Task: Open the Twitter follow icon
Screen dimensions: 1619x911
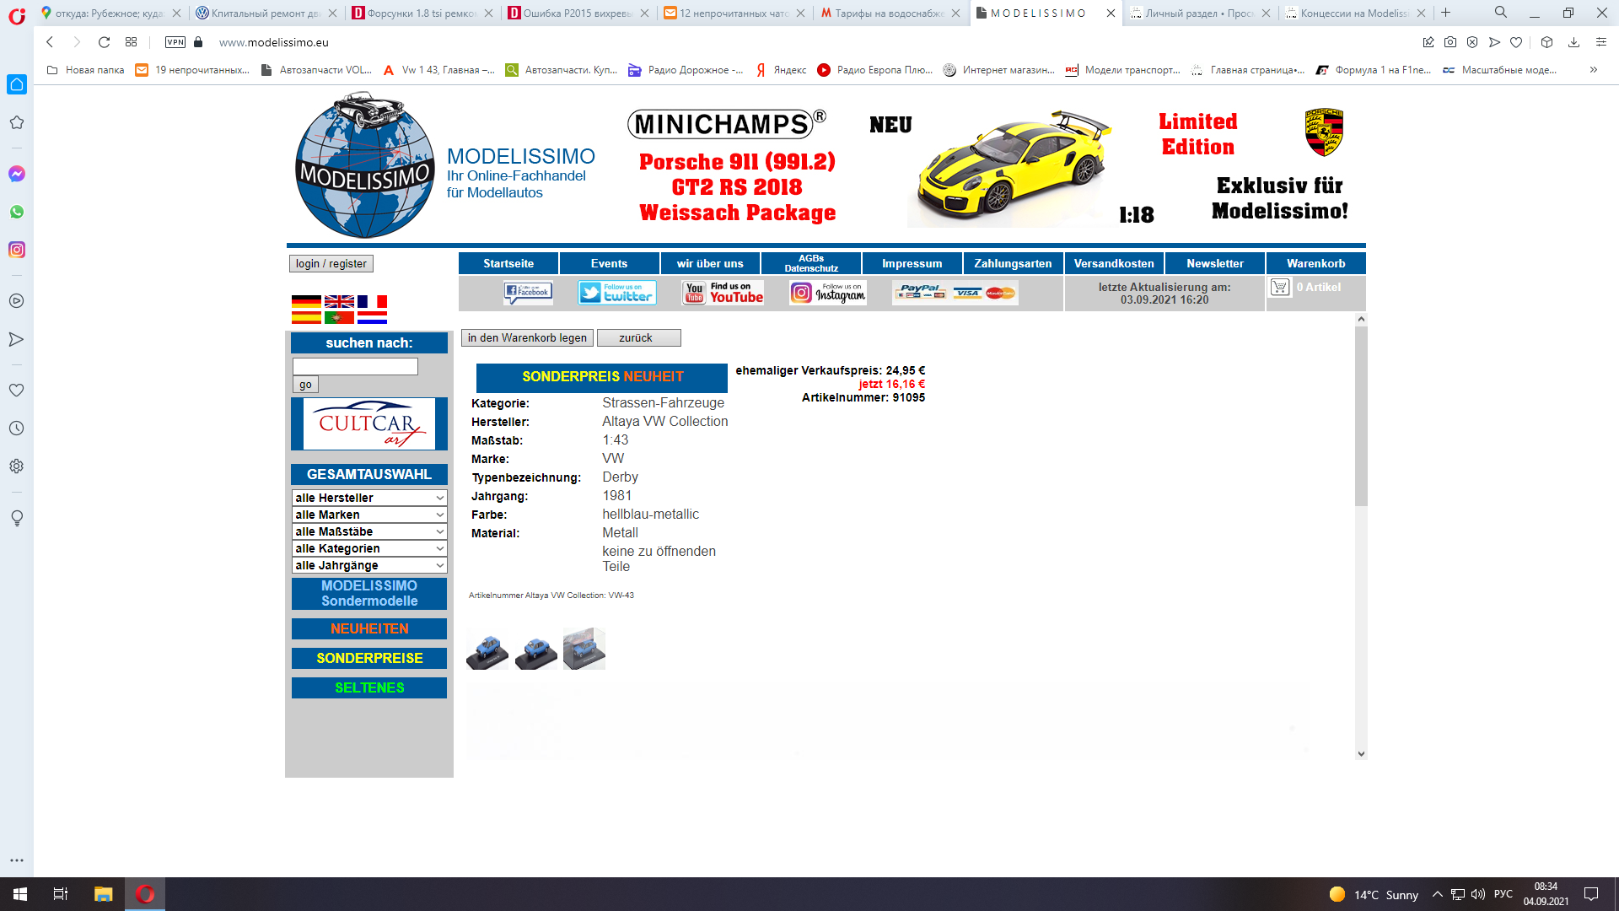Action: tap(617, 293)
